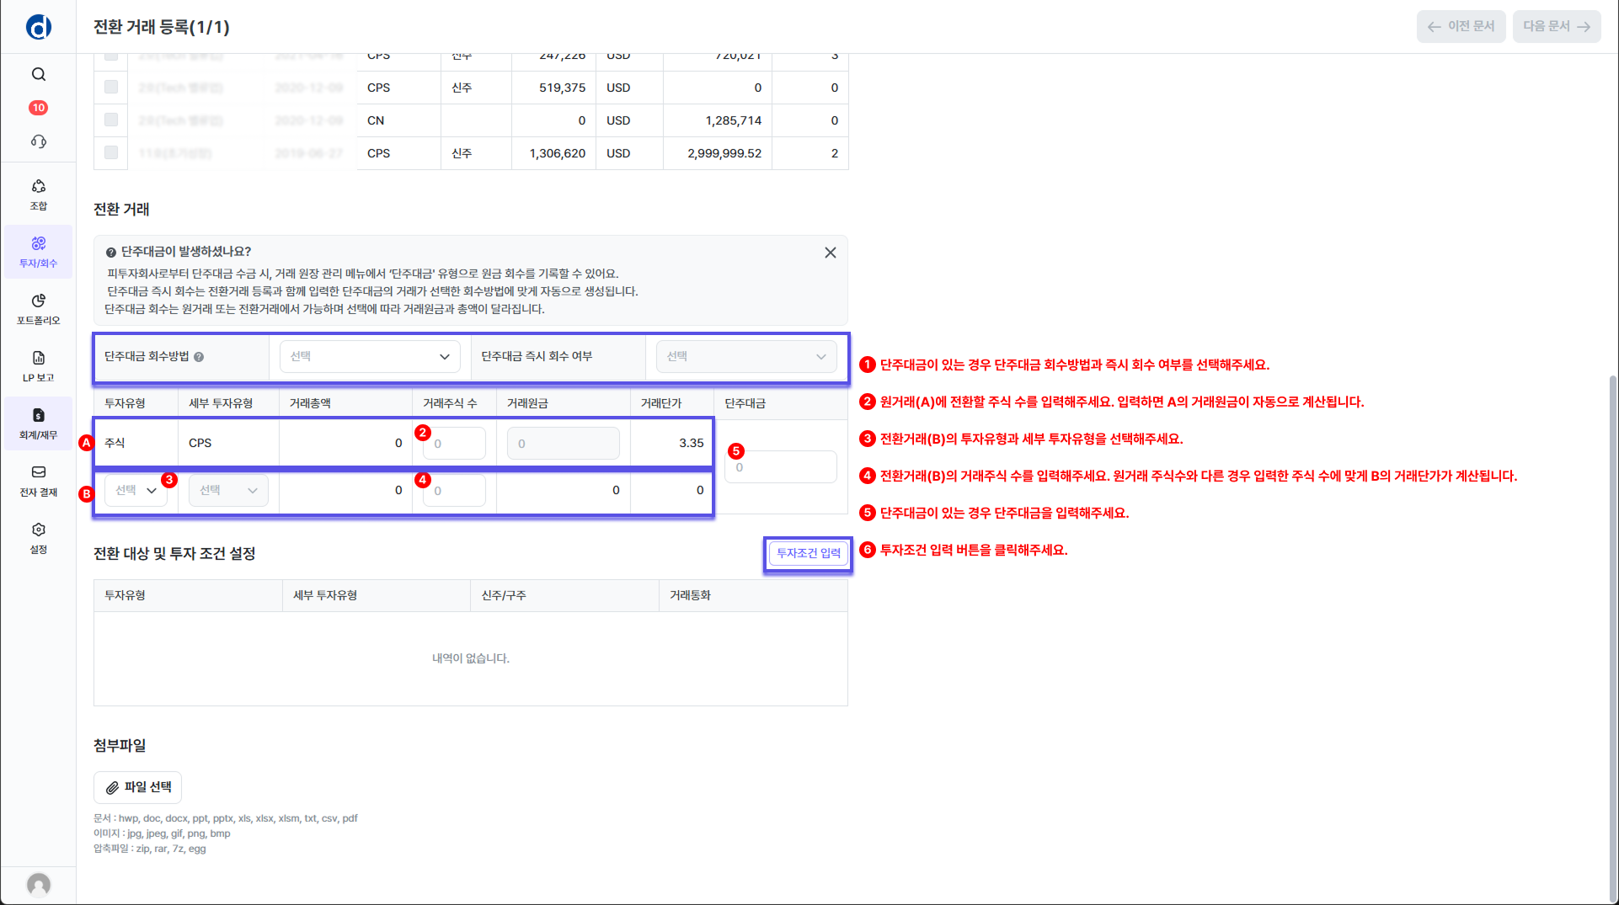The width and height of the screenshot is (1619, 905).
Task: Open the LP 보고 menu
Action: [39, 366]
